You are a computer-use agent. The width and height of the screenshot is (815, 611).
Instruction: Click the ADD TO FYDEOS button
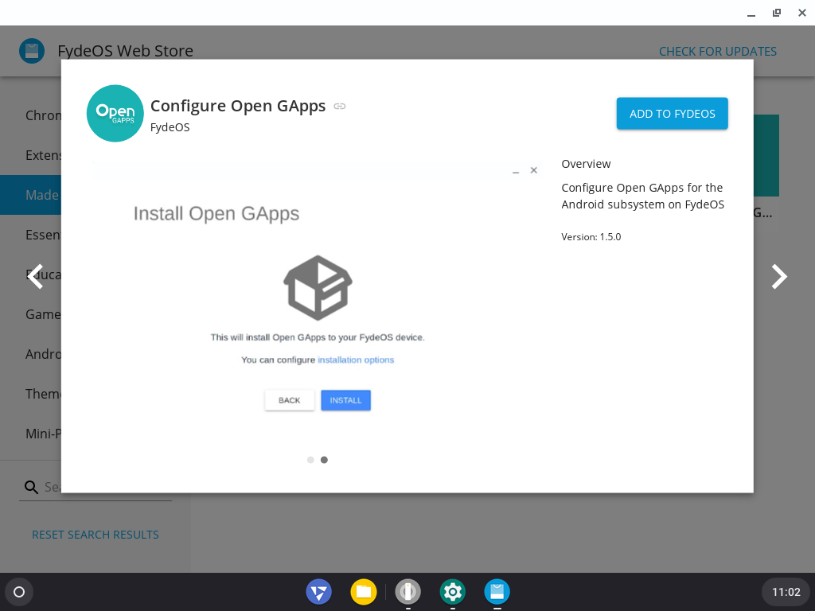coord(672,113)
